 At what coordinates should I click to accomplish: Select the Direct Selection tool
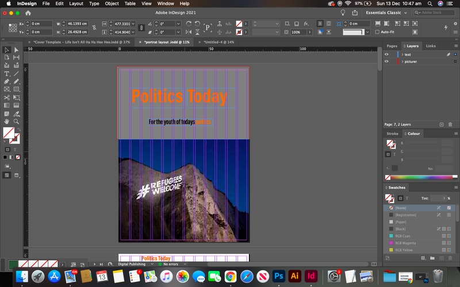pos(16,50)
